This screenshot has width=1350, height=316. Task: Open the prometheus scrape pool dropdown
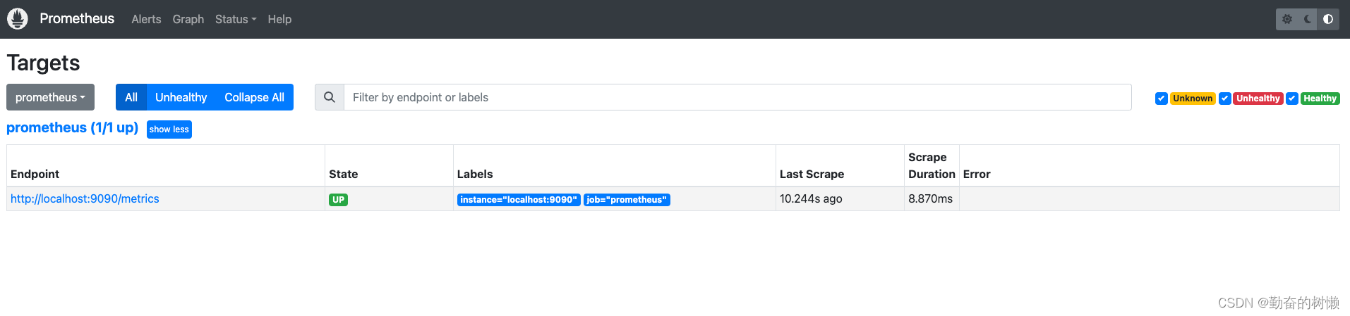click(50, 97)
